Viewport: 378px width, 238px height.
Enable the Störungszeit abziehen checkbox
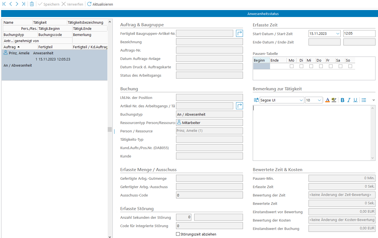coord(178,234)
